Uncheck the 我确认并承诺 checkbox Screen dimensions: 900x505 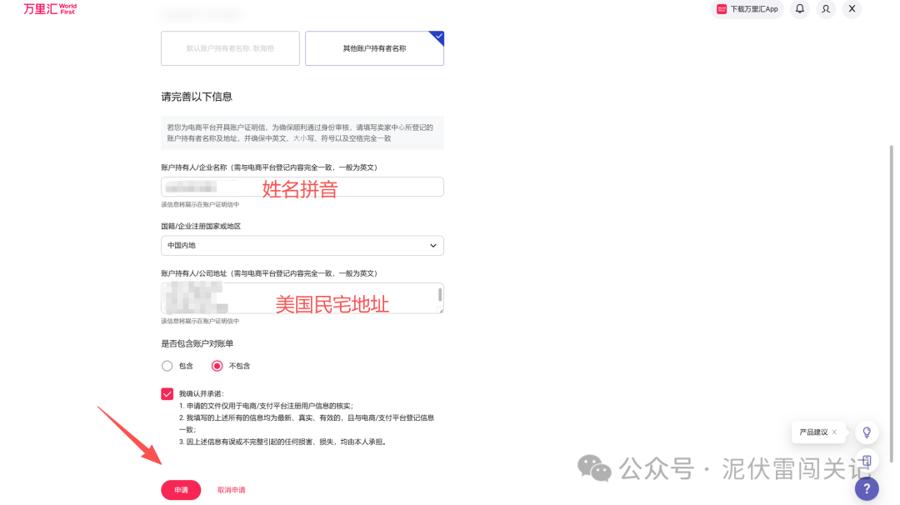click(166, 393)
